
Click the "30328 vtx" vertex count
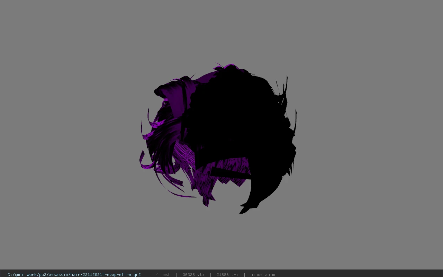coord(193,275)
